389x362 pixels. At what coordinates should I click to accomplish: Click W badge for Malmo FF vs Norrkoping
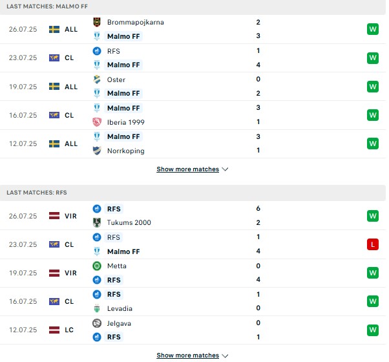click(x=373, y=144)
